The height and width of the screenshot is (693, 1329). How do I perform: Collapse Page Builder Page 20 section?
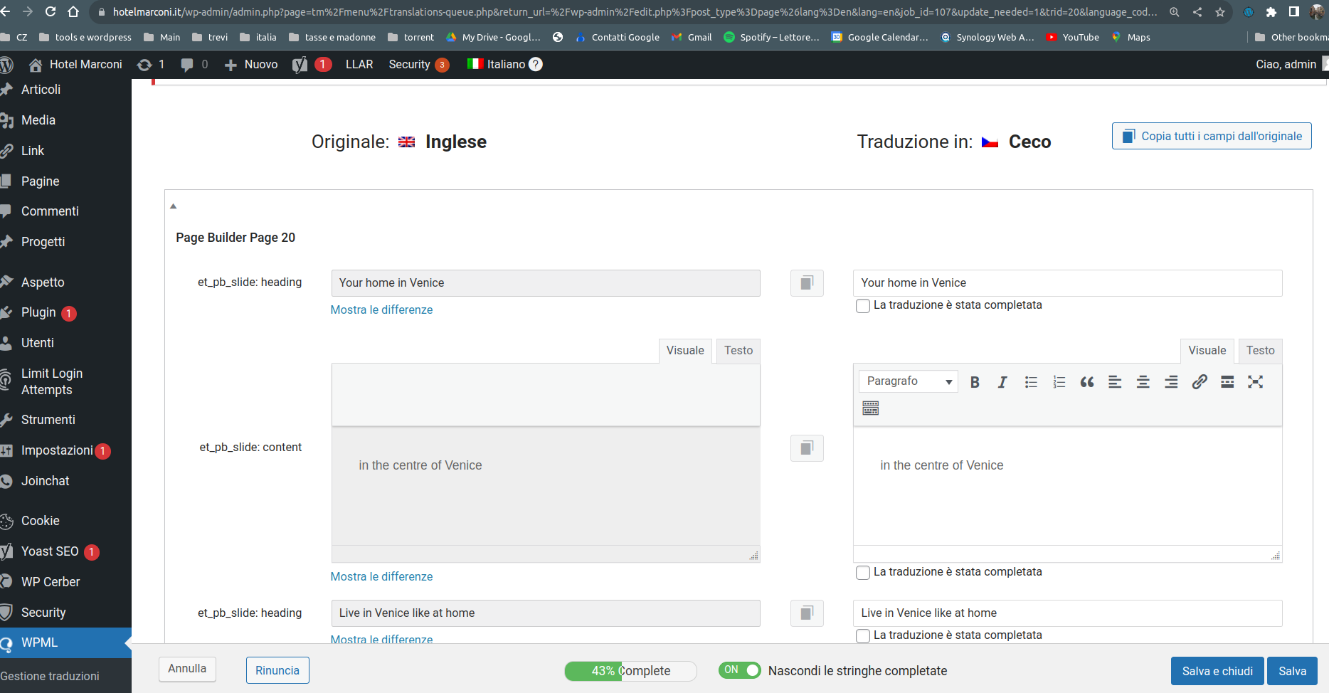[173, 206]
